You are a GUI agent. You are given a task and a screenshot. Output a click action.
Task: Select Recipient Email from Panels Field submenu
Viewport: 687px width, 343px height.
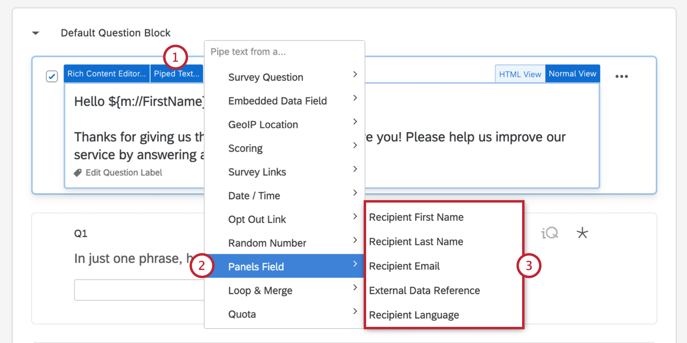click(404, 266)
